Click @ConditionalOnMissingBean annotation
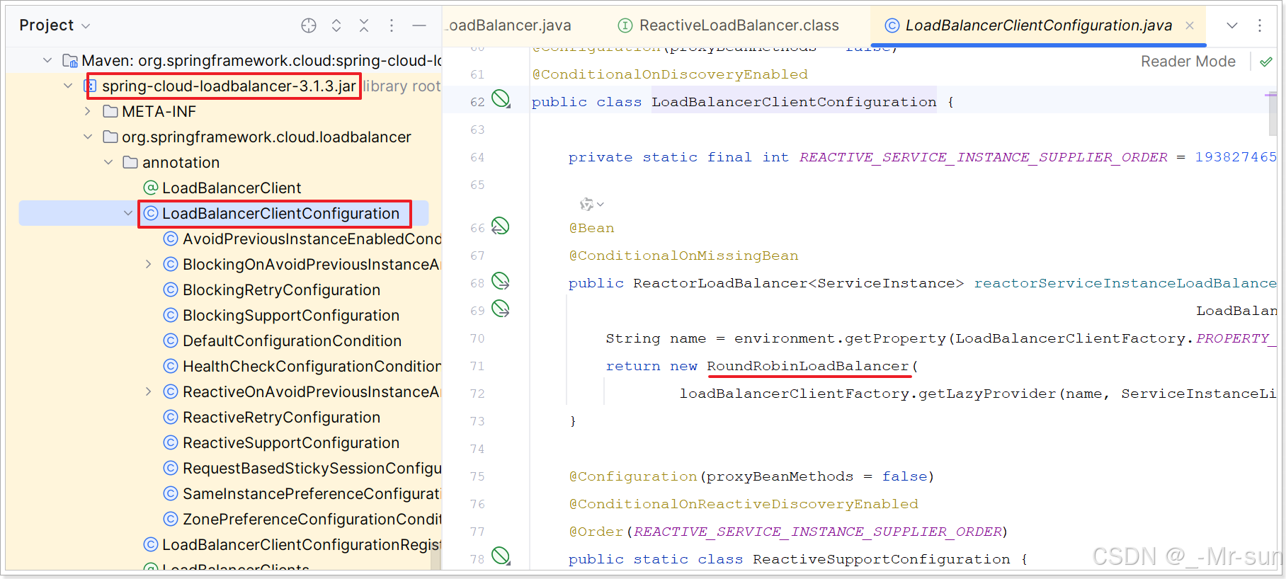1286x579 pixels. pos(683,256)
